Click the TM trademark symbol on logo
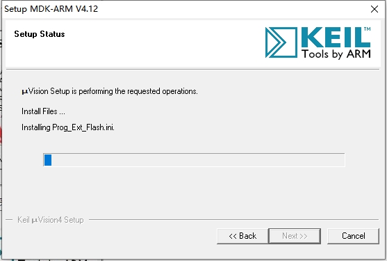This screenshot has width=387, height=261. [368, 29]
